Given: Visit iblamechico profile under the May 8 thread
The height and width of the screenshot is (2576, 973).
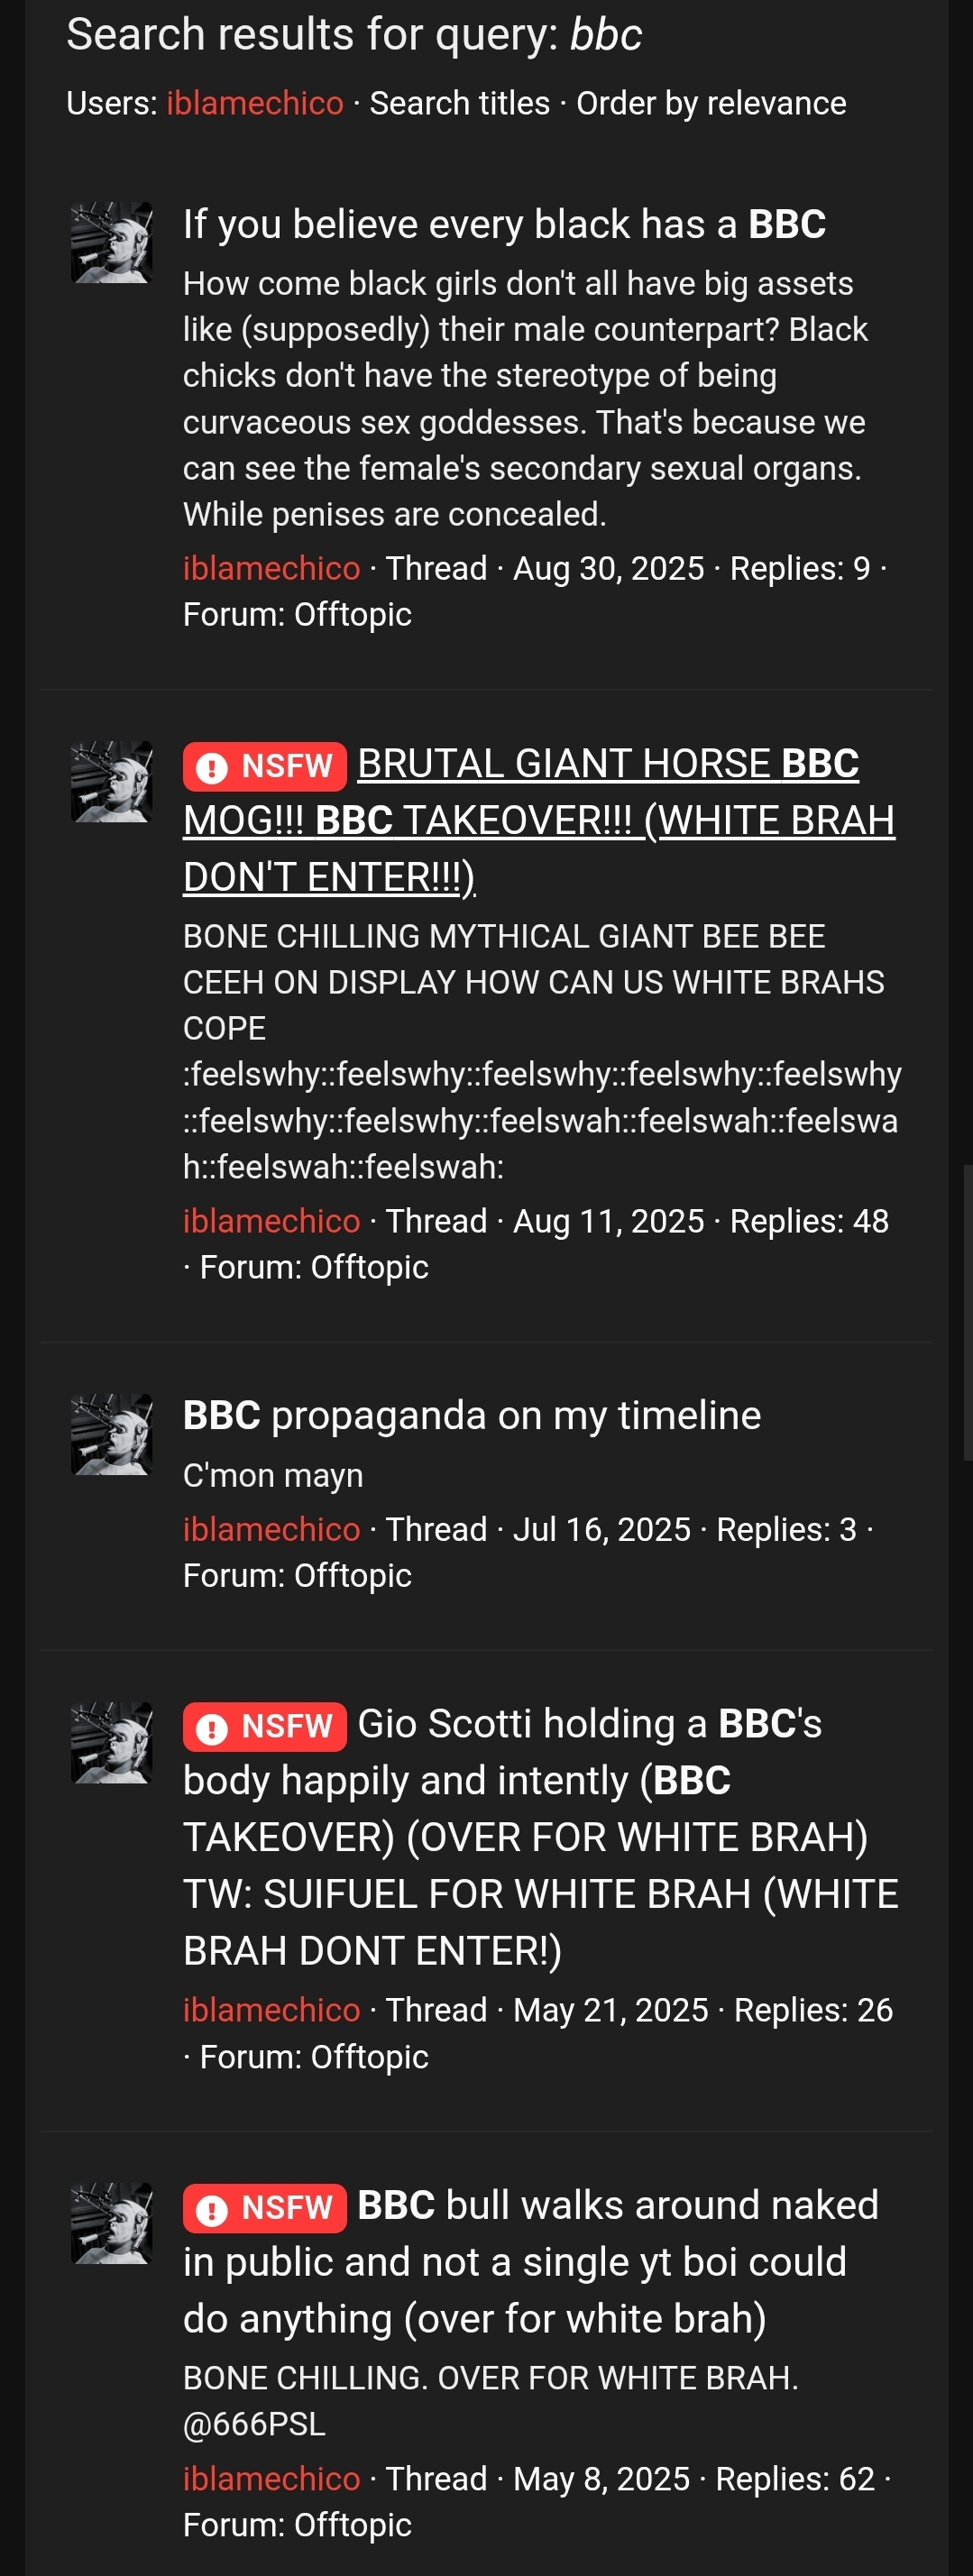Looking at the screenshot, I should pos(271,2479).
